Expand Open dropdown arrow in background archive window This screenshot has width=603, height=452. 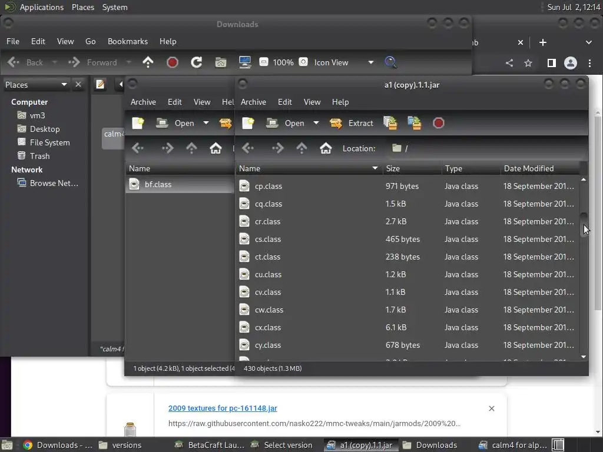(206, 123)
